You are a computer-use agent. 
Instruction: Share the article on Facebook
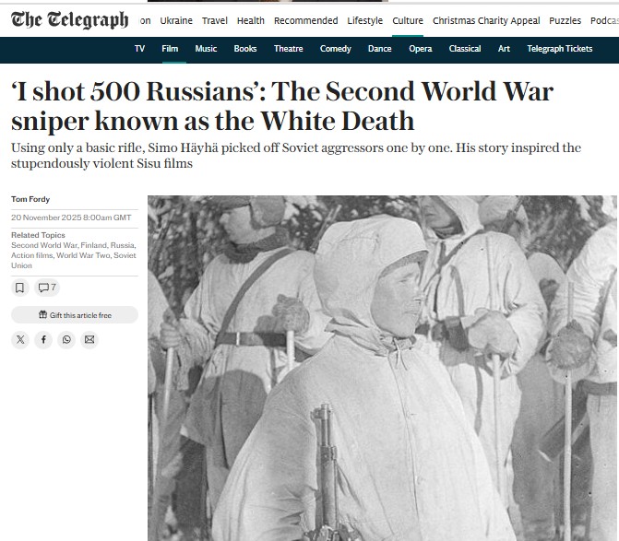point(43,339)
